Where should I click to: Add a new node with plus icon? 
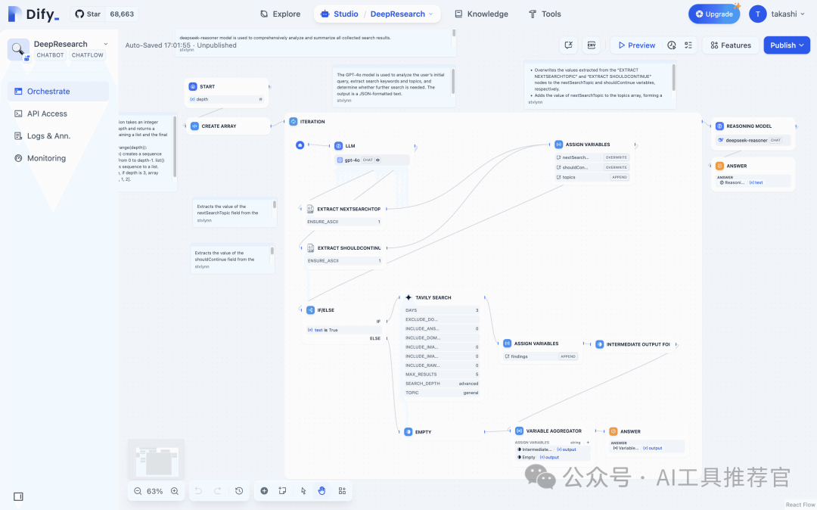pos(264,491)
